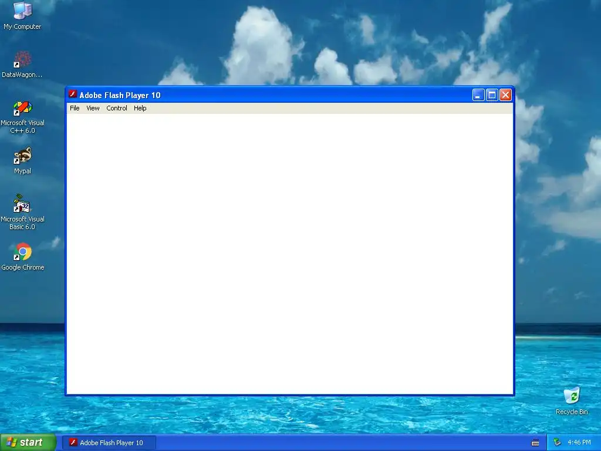Viewport: 601px width, 451px height.
Task: Click Adobe Flash Player 10 taskbar button
Action: click(109, 443)
